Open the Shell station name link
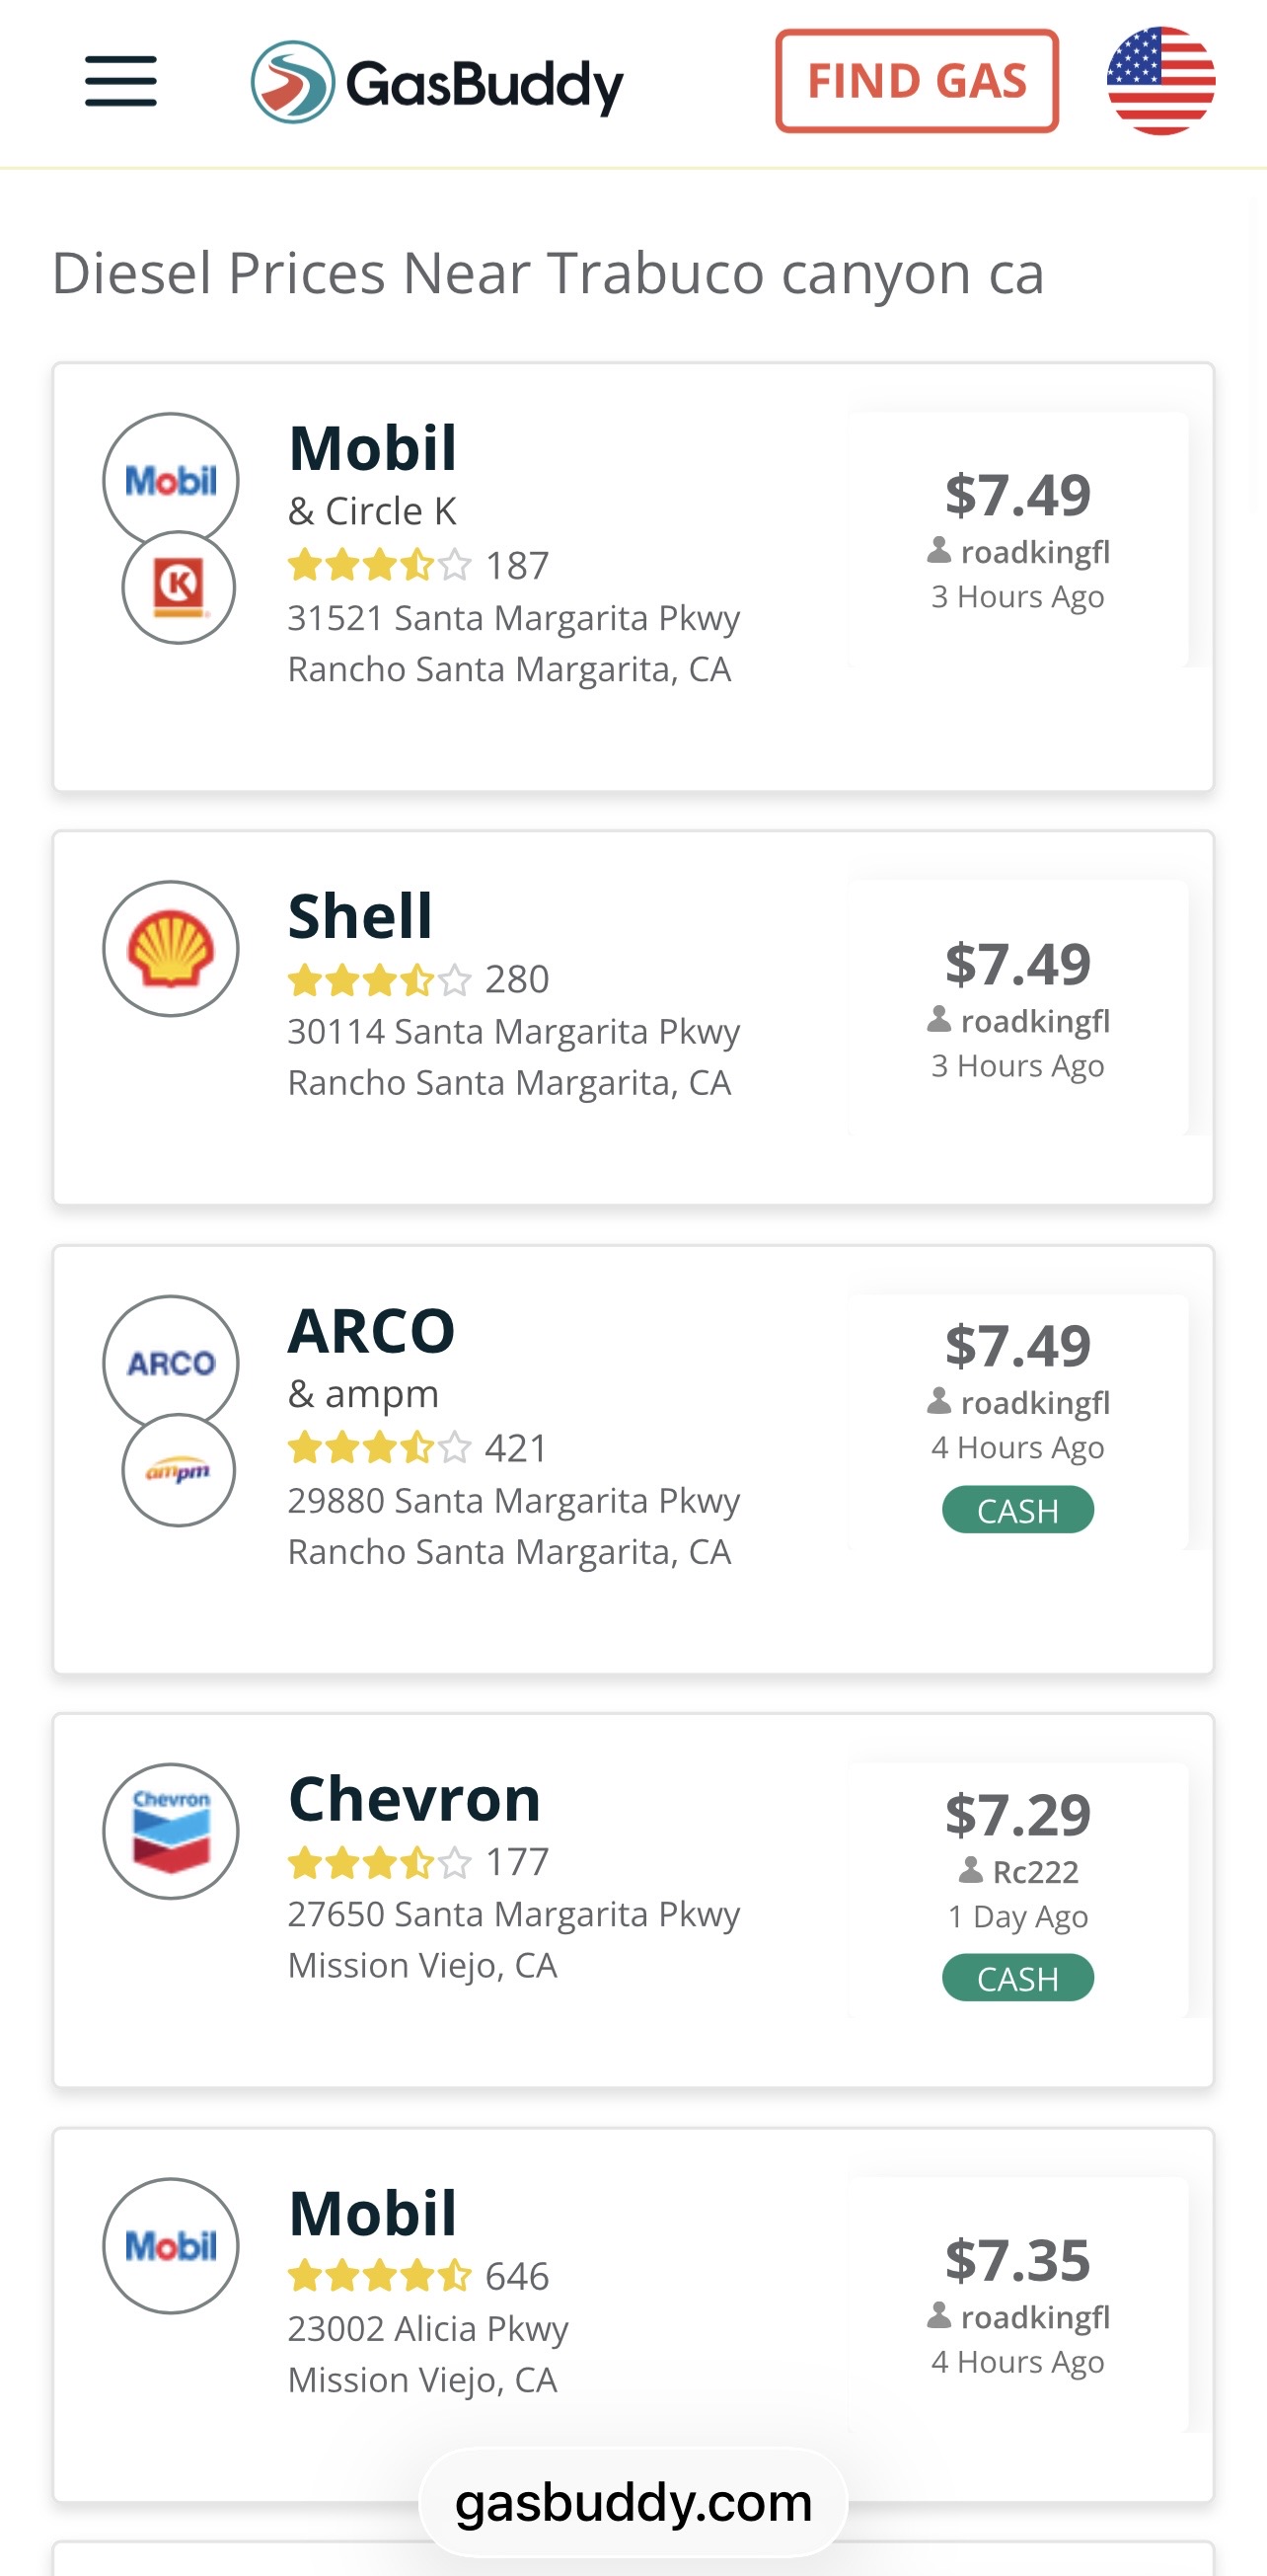Viewport: 1267px width, 2576px height. (360, 915)
